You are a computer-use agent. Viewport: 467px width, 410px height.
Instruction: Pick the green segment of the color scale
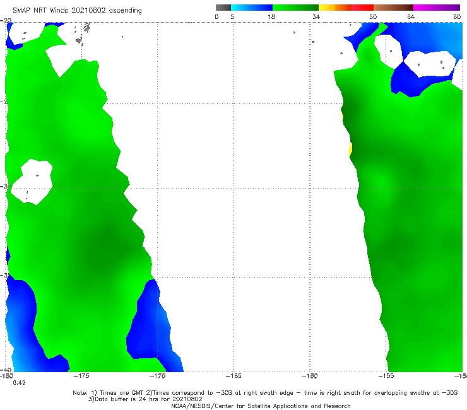(295, 8)
